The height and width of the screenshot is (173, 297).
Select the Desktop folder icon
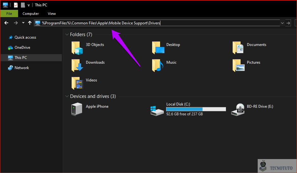158,48
